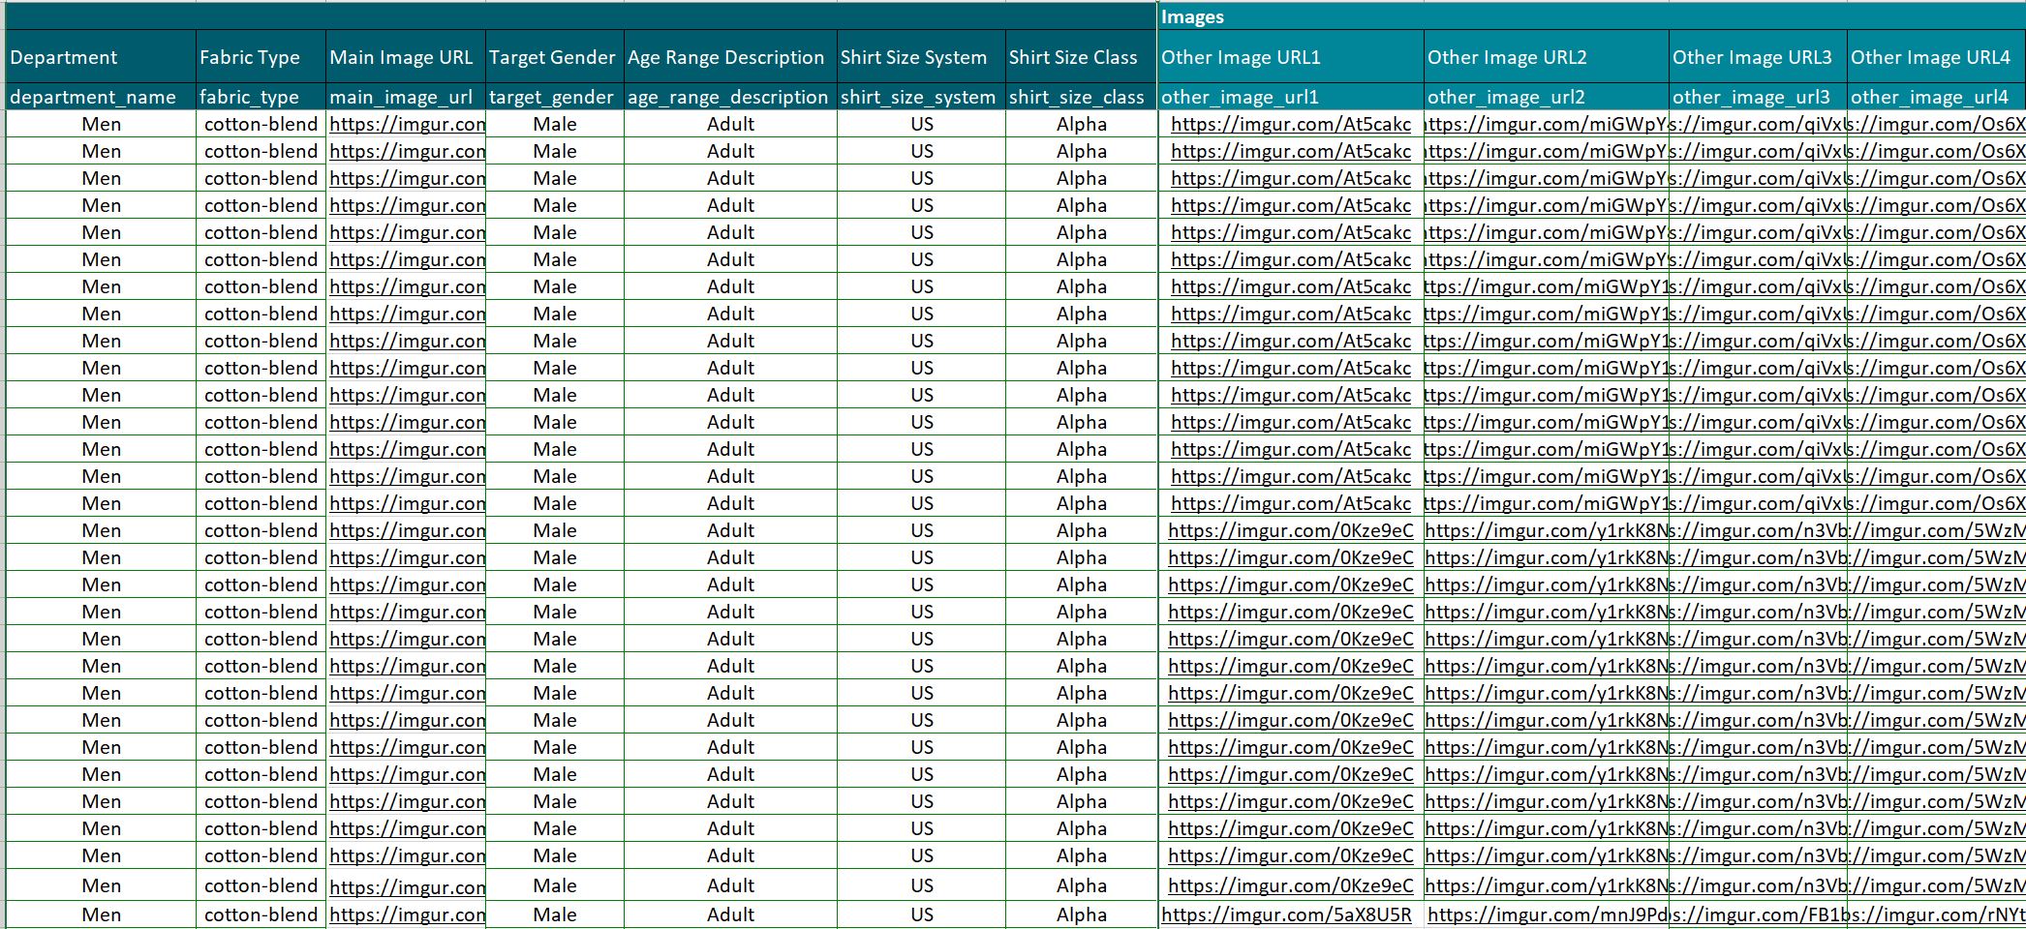
Task: Select the Other Image URL1 header
Action: click(x=1291, y=57)
